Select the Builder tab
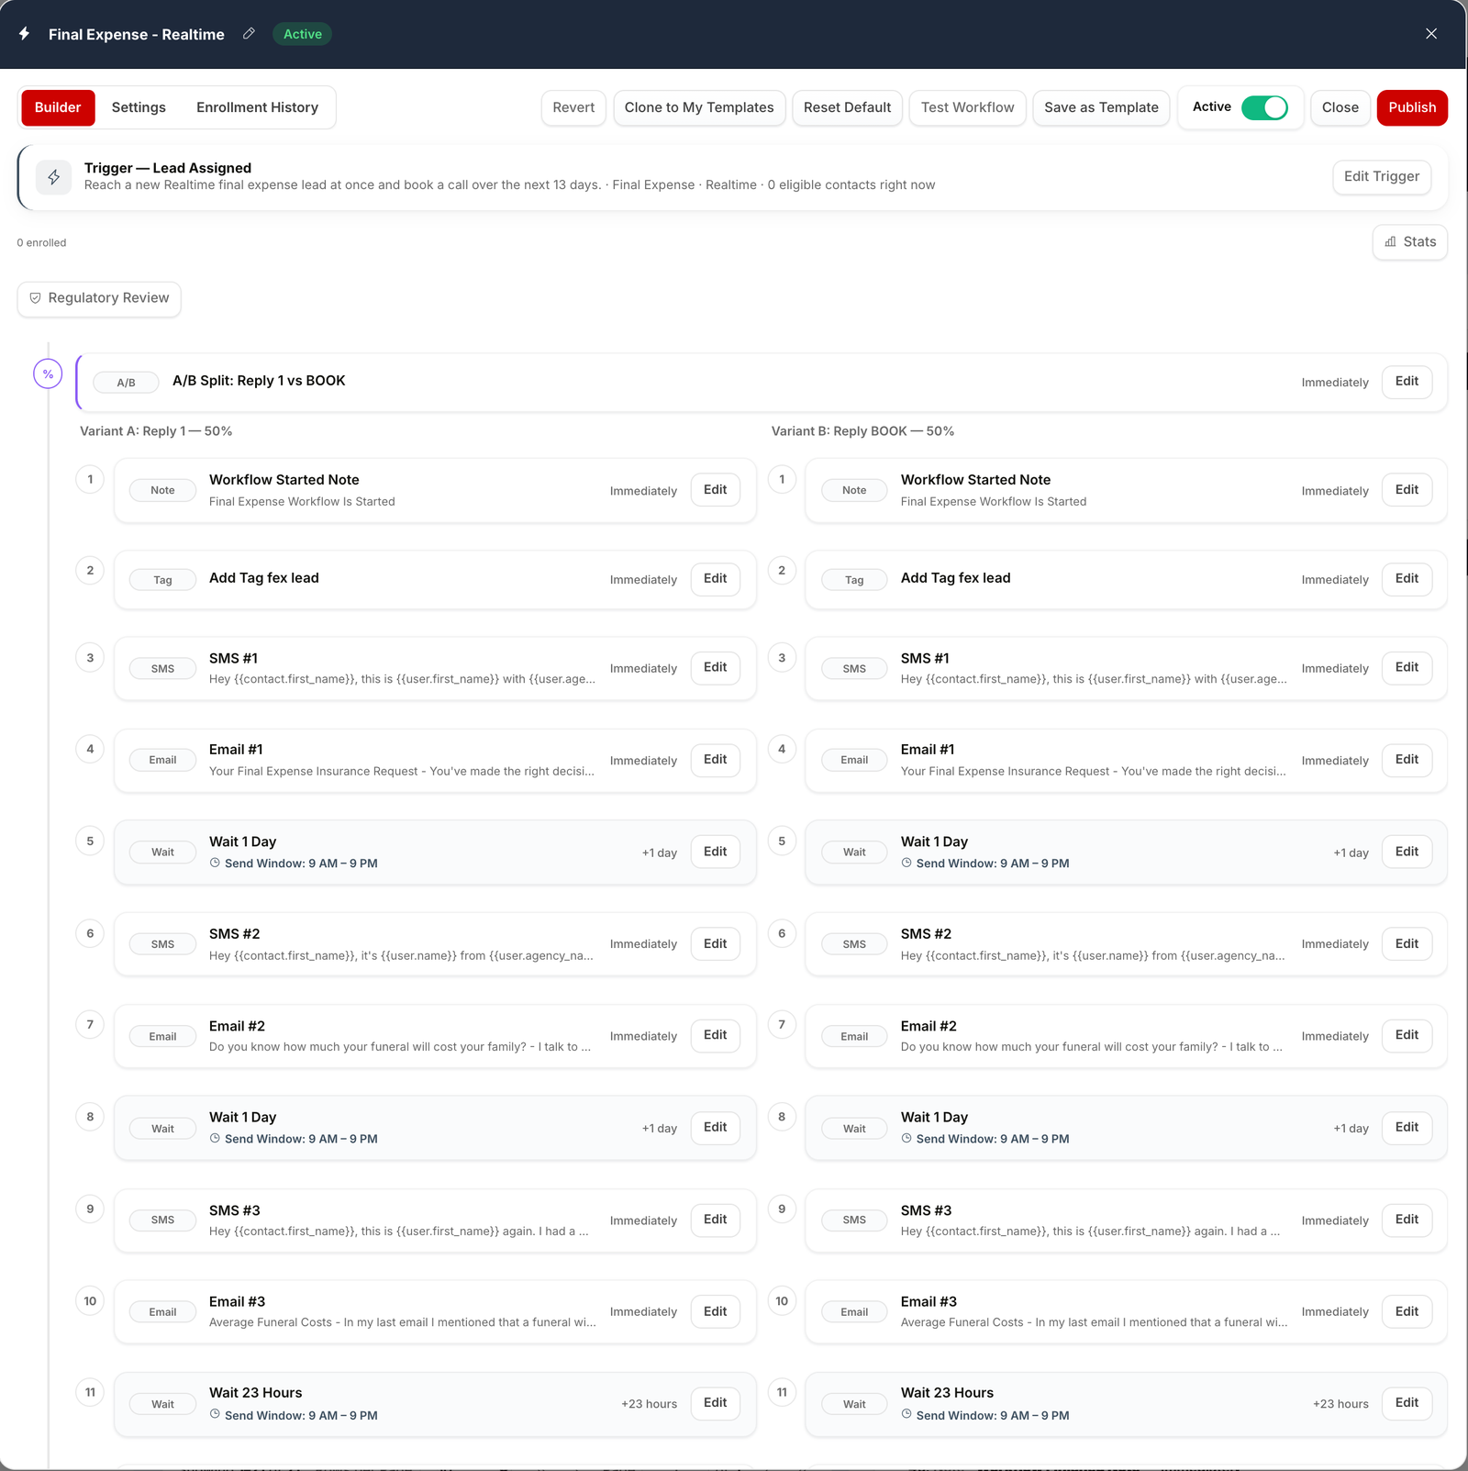Viewport: 1468px width, 1471px height. click(58, 107)
